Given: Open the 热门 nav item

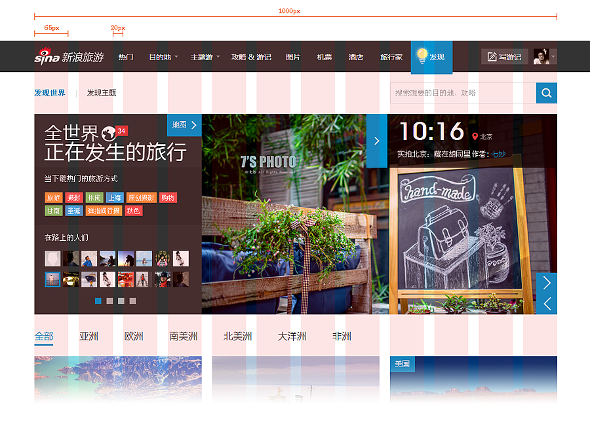Looking at the screenshot, I should tap(126, 57).
